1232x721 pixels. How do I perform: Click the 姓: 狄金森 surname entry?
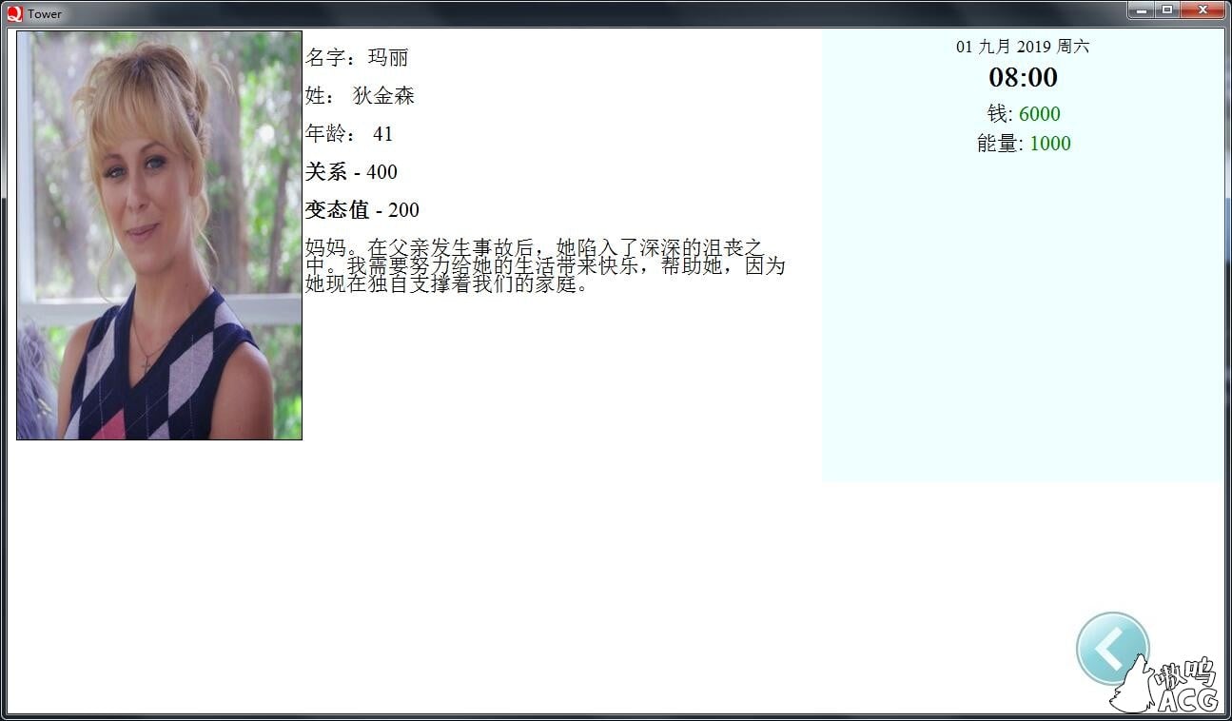(362, 96)
